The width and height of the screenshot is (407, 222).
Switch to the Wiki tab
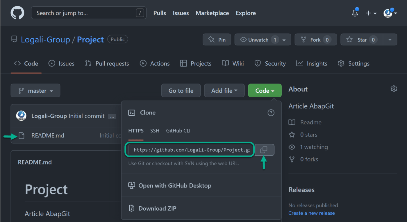(233, 64)
